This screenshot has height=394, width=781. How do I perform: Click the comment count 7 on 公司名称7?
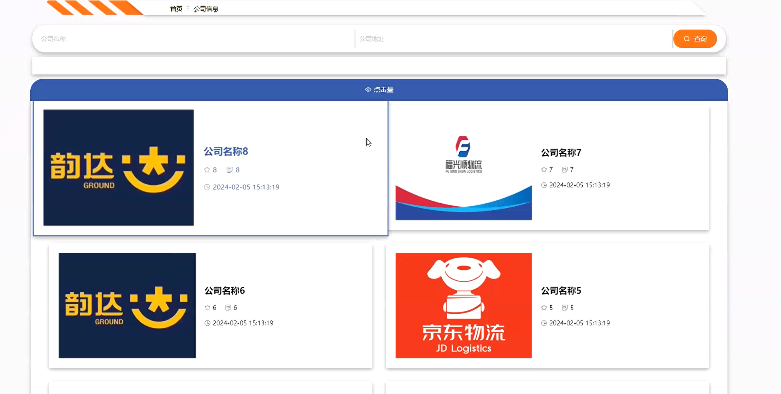coord(572,169)
